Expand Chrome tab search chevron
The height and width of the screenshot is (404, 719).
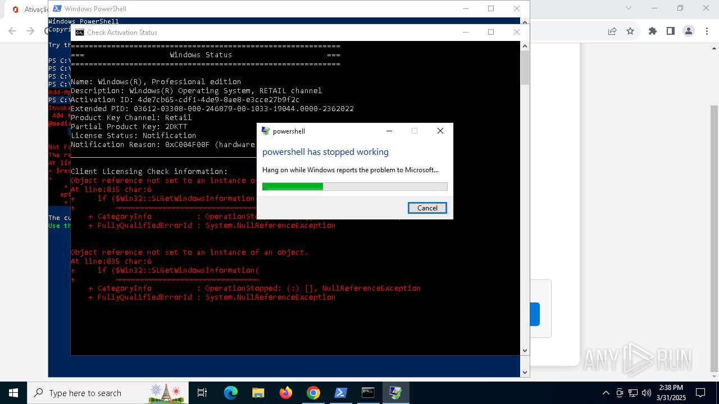(629, 8)
